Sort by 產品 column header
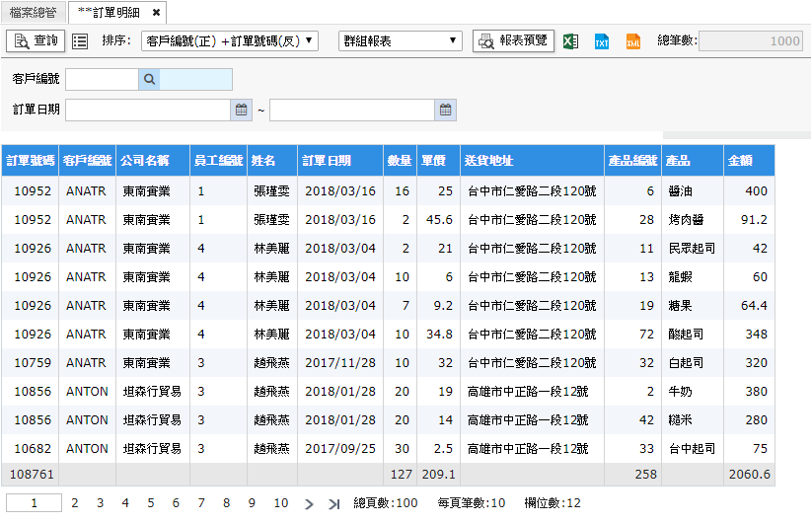811x523 pixels. [693, 161]
